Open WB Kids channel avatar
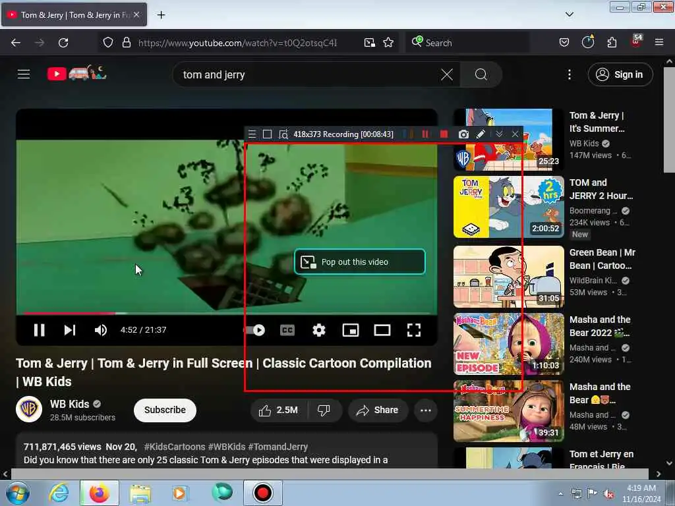 point(29,409)
